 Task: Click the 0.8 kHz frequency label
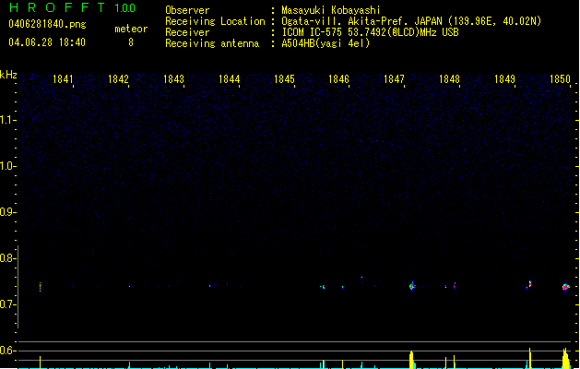7,258
